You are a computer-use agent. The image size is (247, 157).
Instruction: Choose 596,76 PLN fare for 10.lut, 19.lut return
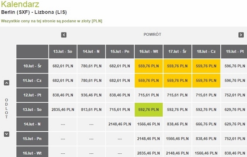(234, 66)
